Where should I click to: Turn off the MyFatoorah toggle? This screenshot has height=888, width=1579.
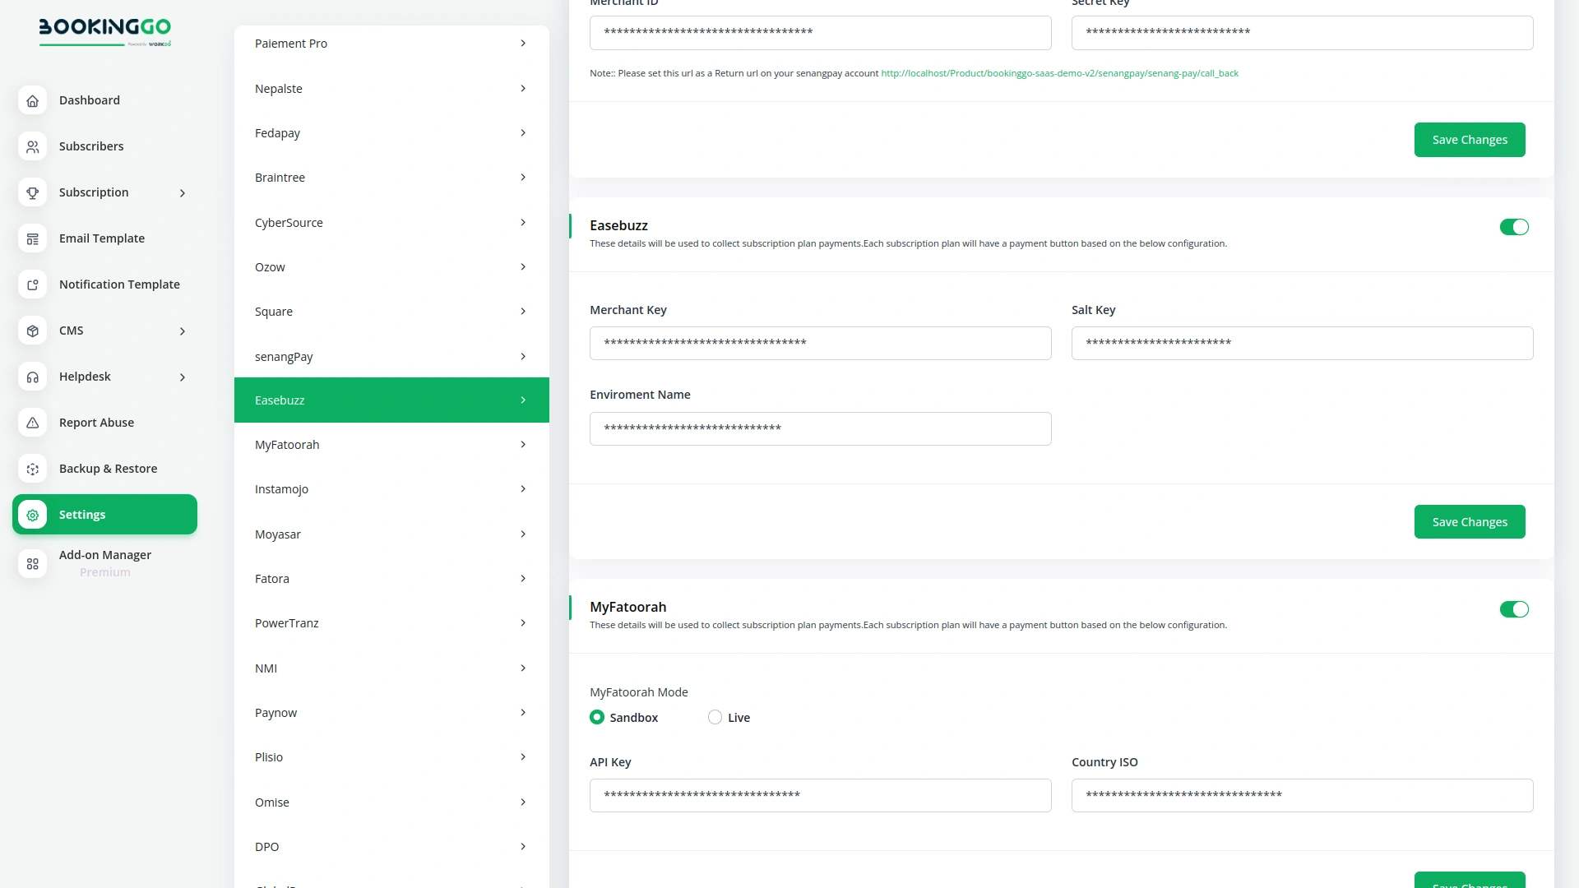coord(1514,609)
